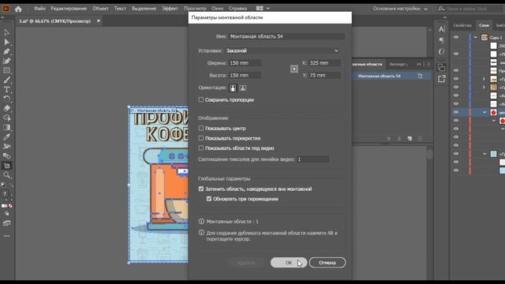This screenshot has width=505, height=284.
Task: Click New Artboard icon in Artboards panel
Action: click(410, 139)
